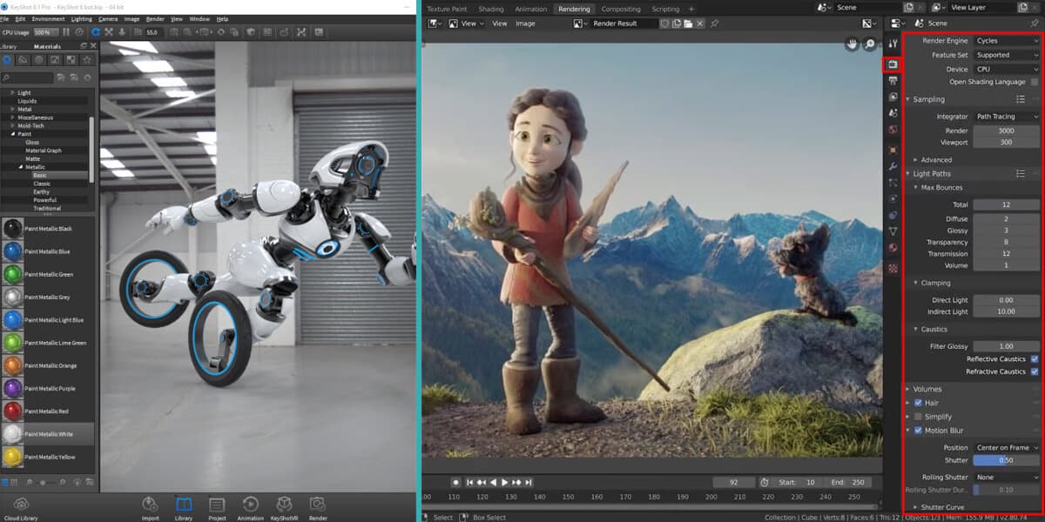The width and height of the screenshot is (1045, 522).
Task: Open the Lighting menu in KeyShot
Action: 81,18
